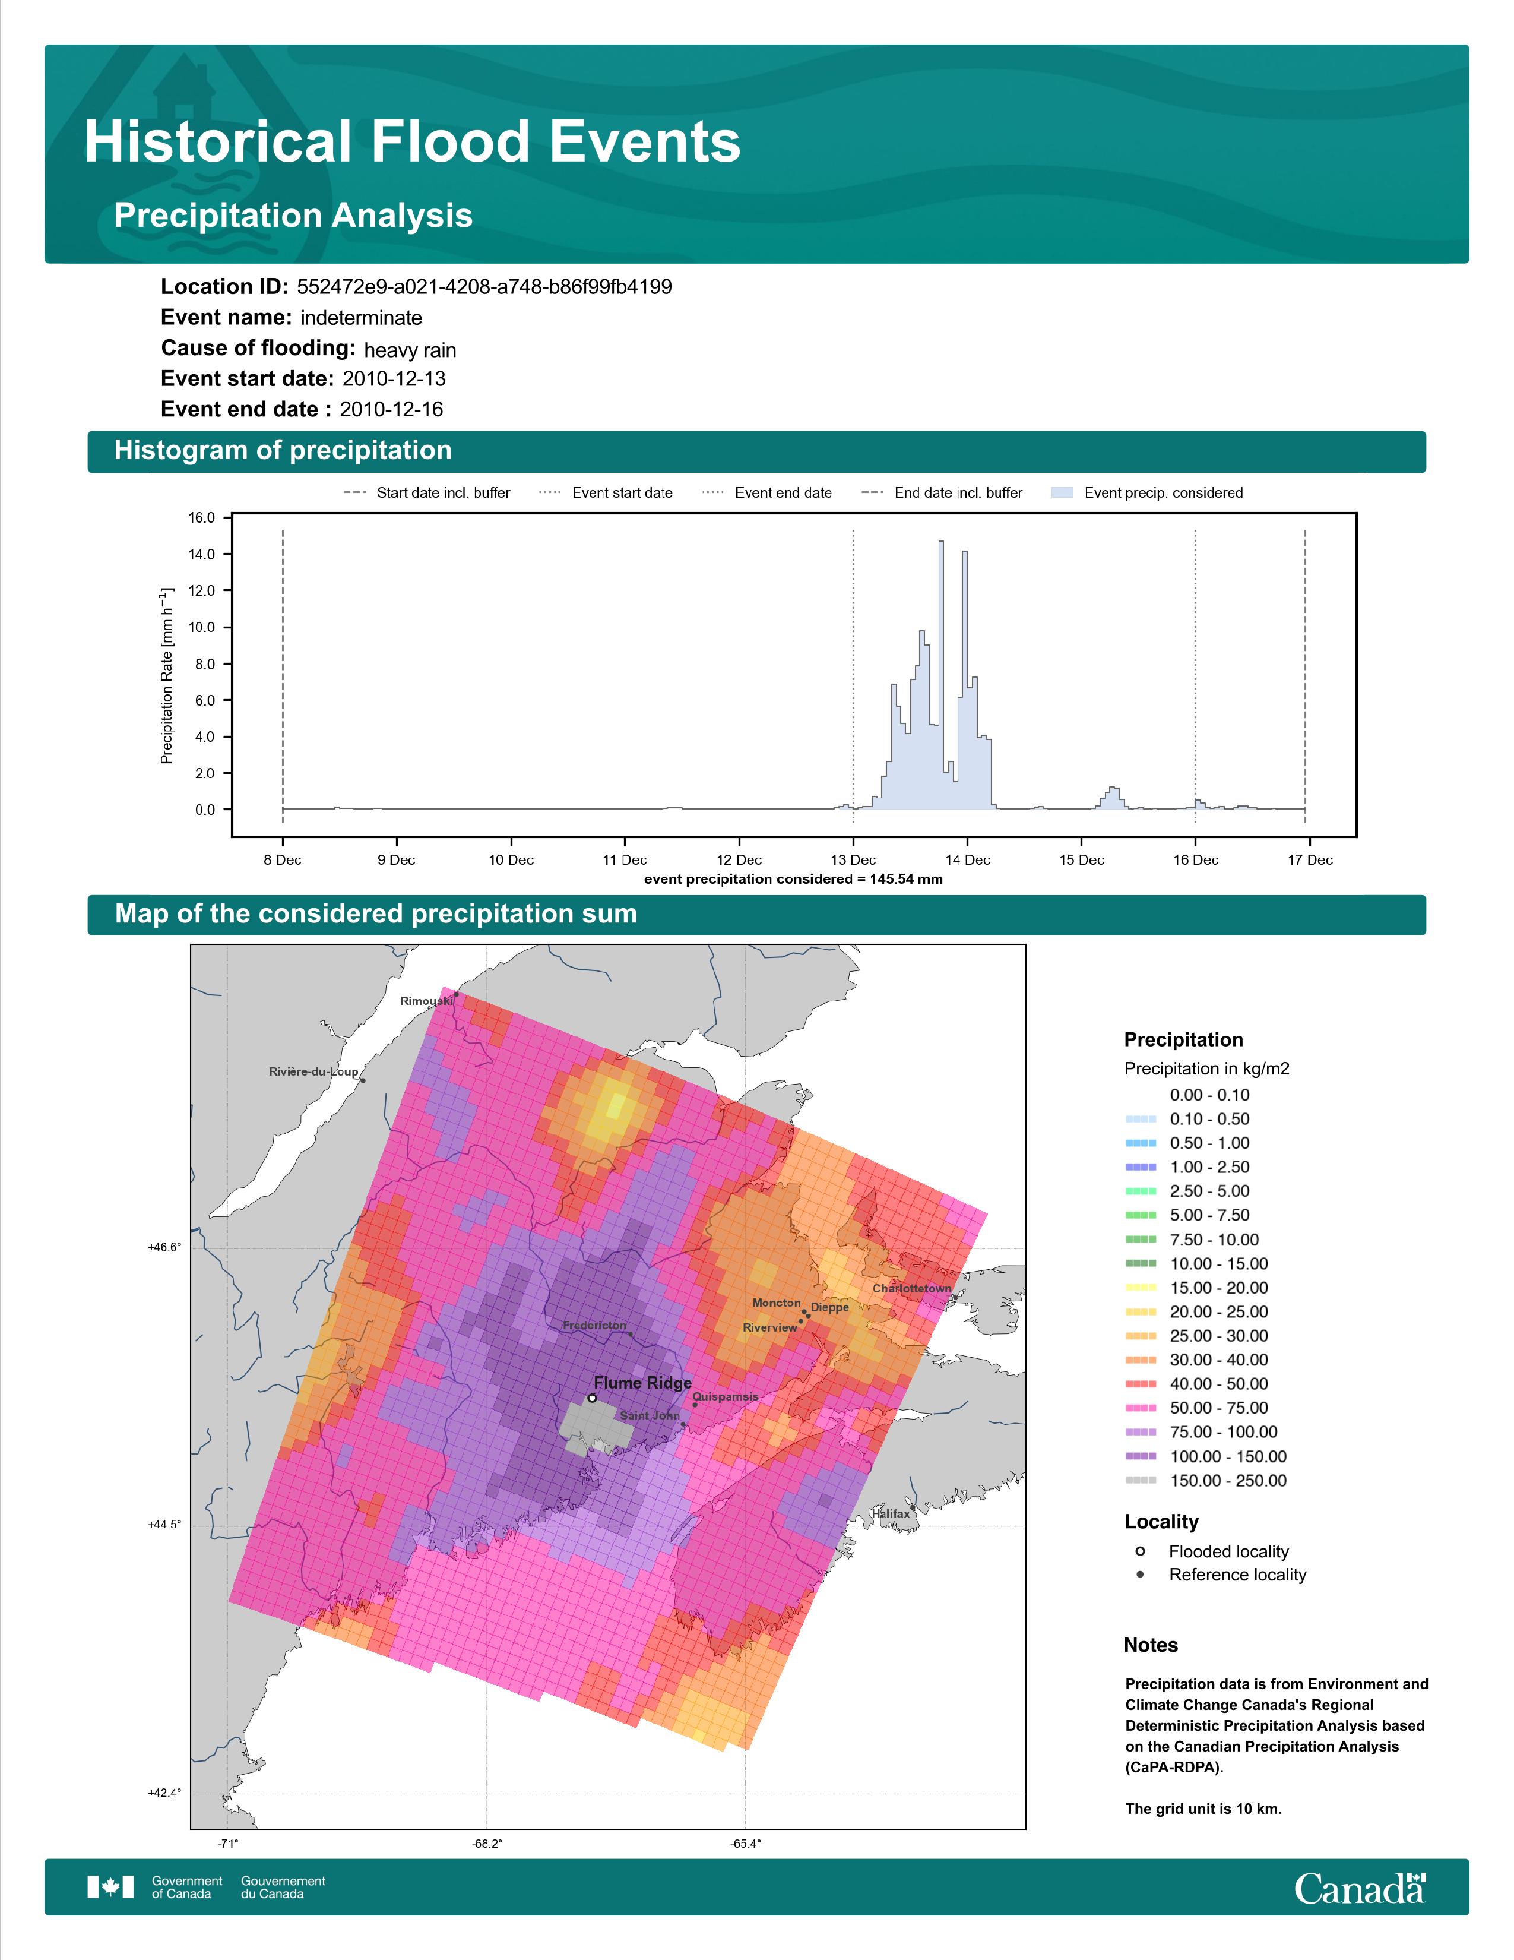The image size is (1514, 1960).
Task: Click the End date incl. buffer legend entry
Action: (x=942, y=493)
